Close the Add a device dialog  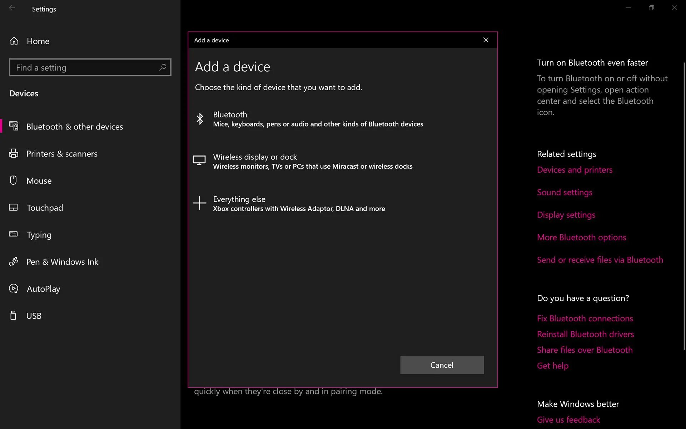486,40
